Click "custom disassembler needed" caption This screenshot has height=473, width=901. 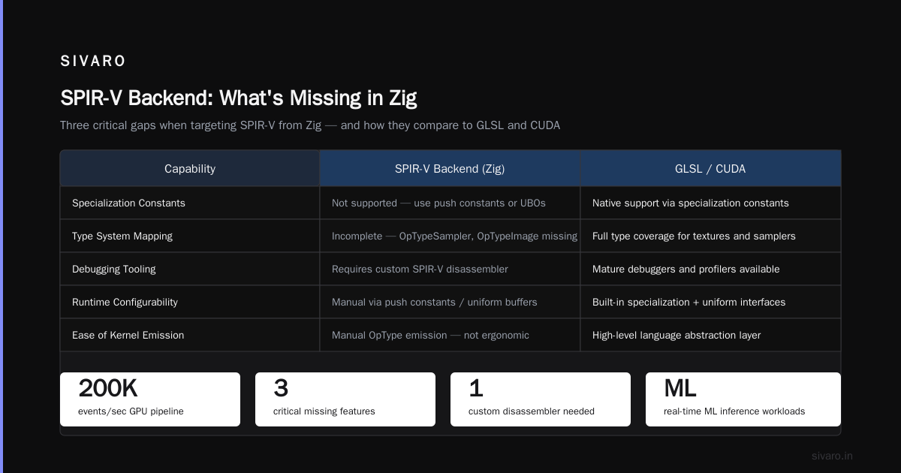tap(532, 411)
